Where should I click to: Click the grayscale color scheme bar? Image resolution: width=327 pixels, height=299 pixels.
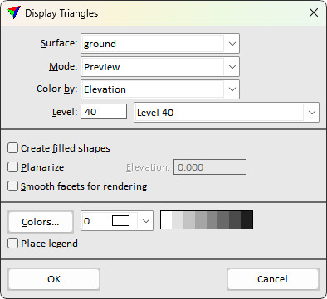click(207, 220)
